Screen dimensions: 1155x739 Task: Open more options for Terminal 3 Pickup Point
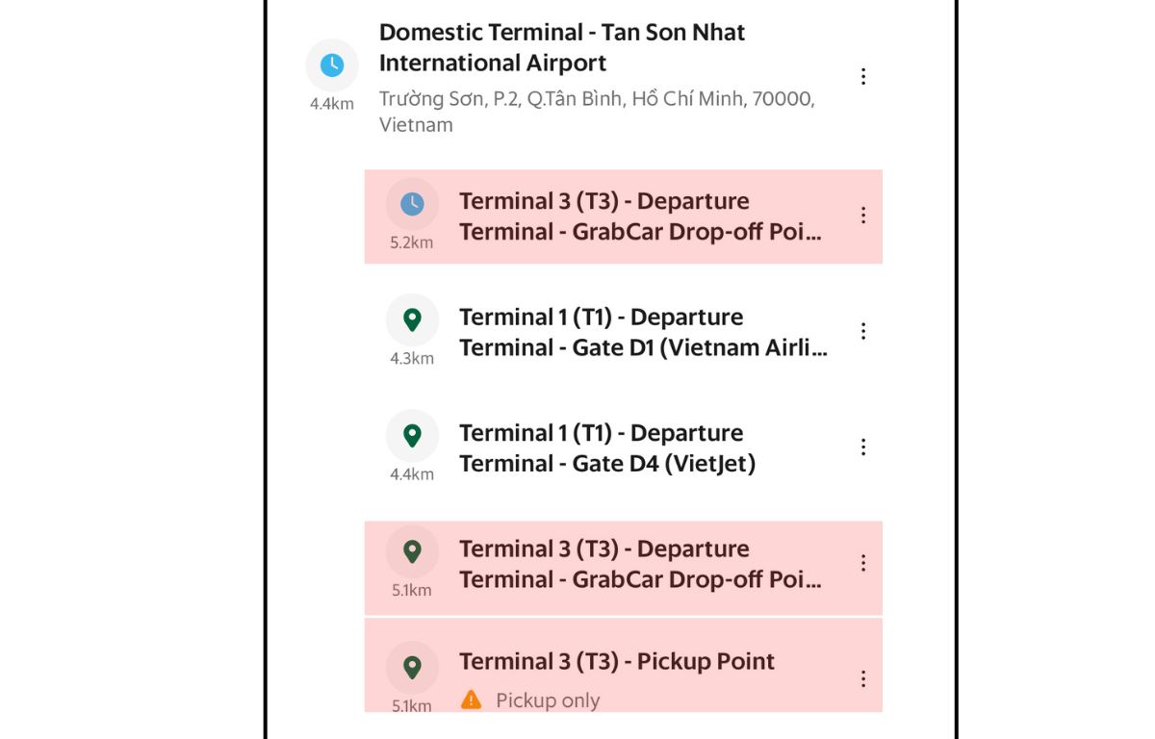[863, 678]
